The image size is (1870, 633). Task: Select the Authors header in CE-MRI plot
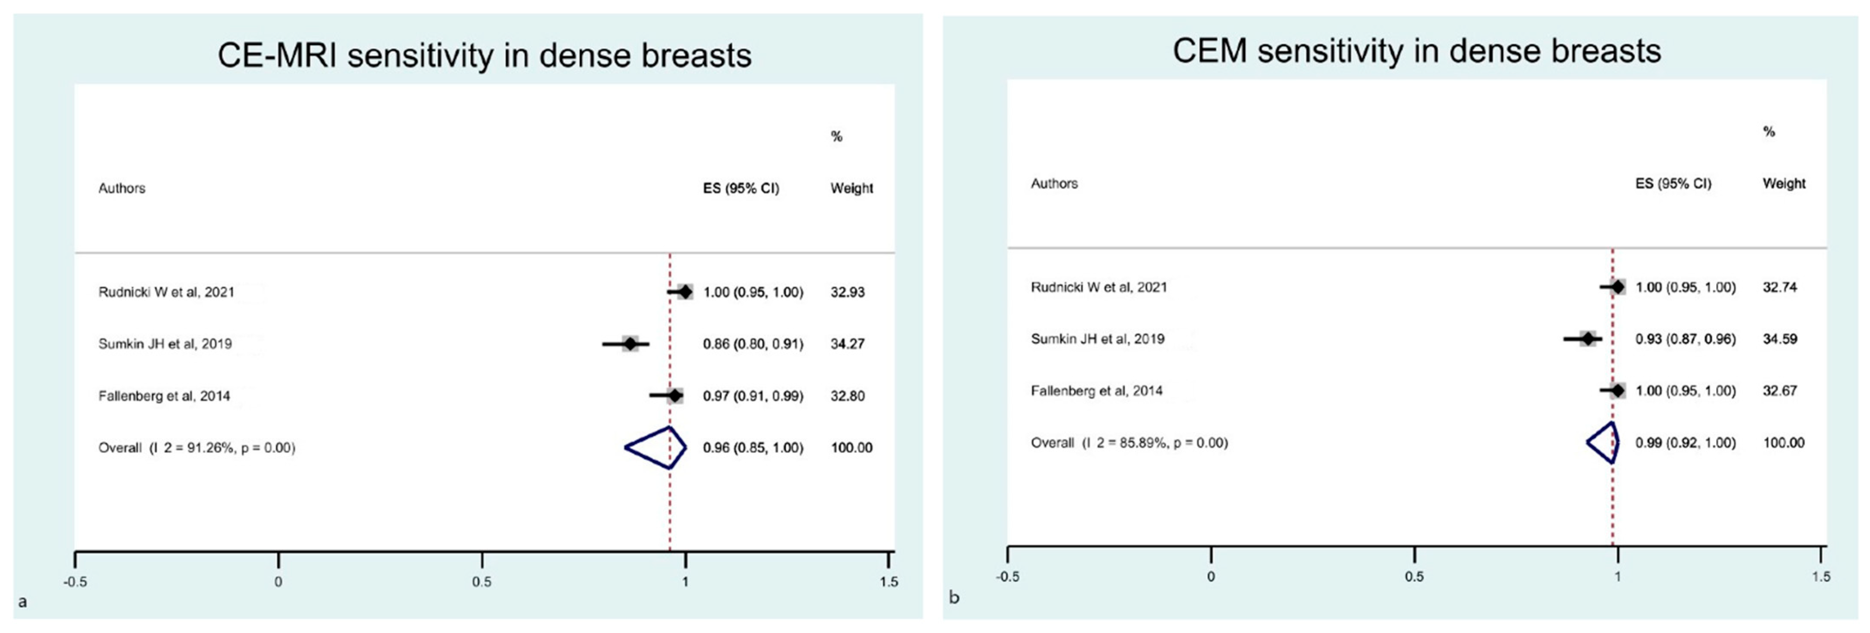pos(122,188)
